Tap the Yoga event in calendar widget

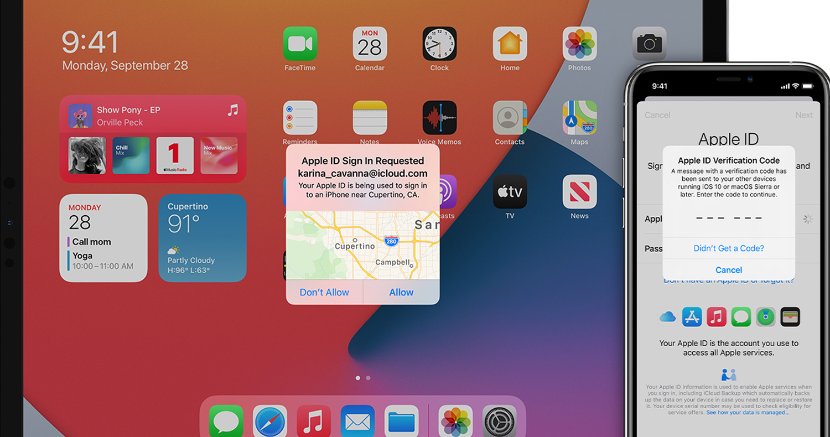pos(100,261)
